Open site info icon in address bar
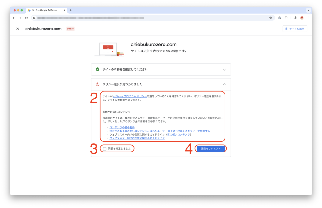 [34, 18]
